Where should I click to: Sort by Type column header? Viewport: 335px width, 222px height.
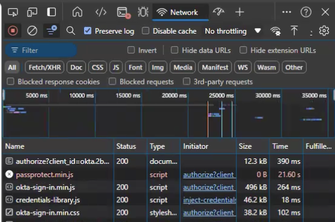click(164, 146)
